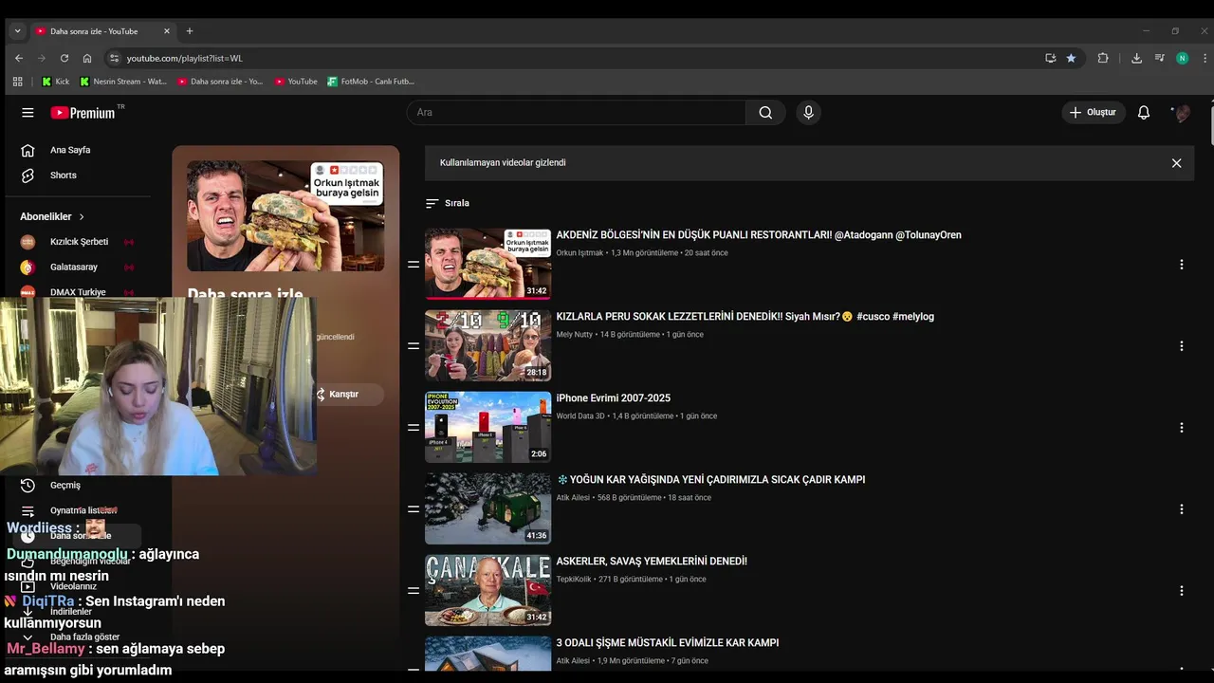Reload the page
The image size is (1214, 683).
[64, 58]
